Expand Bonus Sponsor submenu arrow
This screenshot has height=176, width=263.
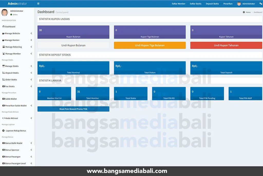click(31, 150)
